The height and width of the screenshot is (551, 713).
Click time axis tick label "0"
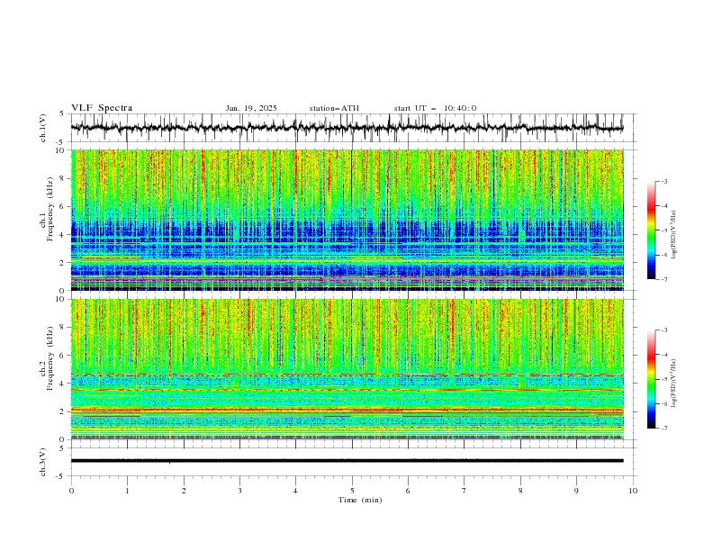(71, 491)
